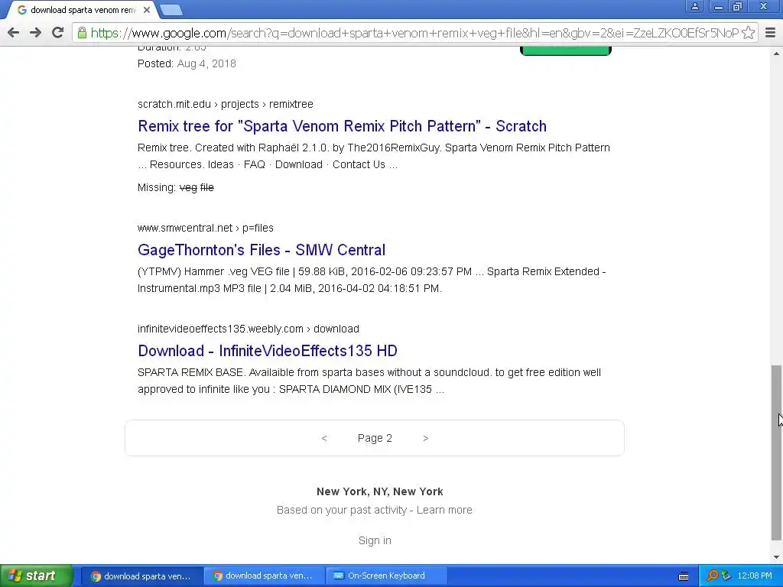Click the Page 2 label
Viewport: 783px width, 587px height.
click(375, 438)
